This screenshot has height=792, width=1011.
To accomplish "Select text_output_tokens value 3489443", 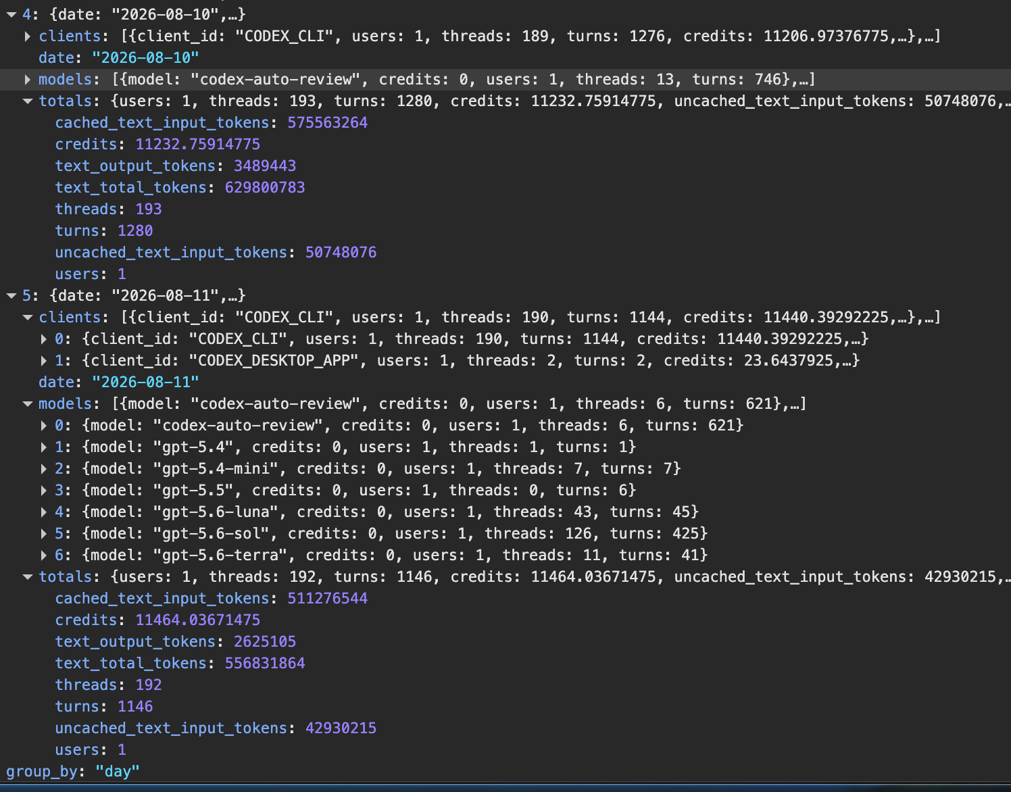I will [x=265, y=166].
